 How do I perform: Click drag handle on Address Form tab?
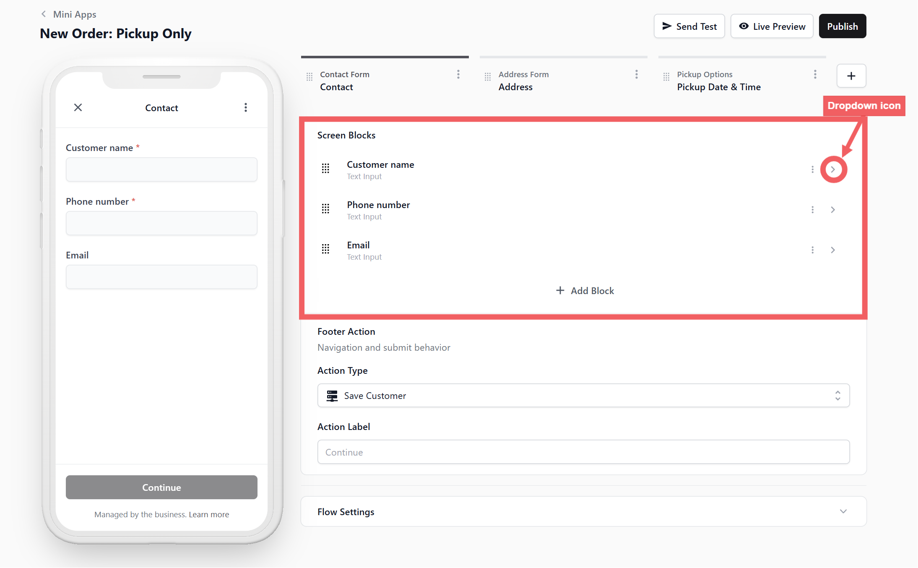pyautogui.click(x=487, y=77)
